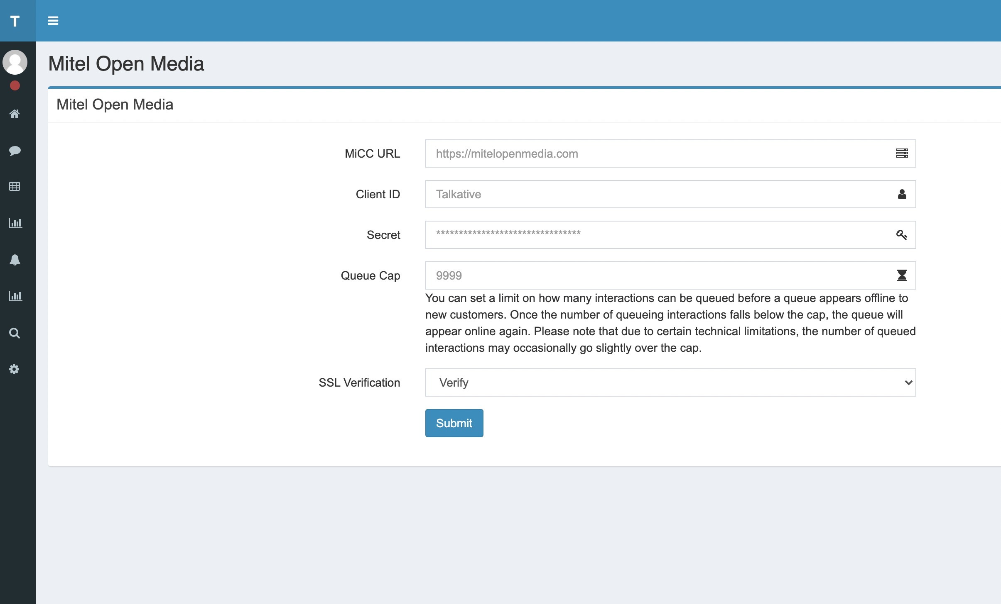Submit the Mitel Open Media form
1001x604 pixels.
pyautogui.click(x=454, y=423)
